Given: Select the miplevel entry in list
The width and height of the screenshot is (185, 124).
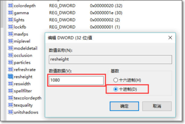Looking at the screenshot, I should [23, 41].
